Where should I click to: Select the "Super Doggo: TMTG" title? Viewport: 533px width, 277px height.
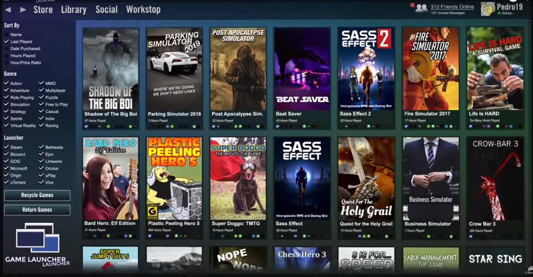236,224
